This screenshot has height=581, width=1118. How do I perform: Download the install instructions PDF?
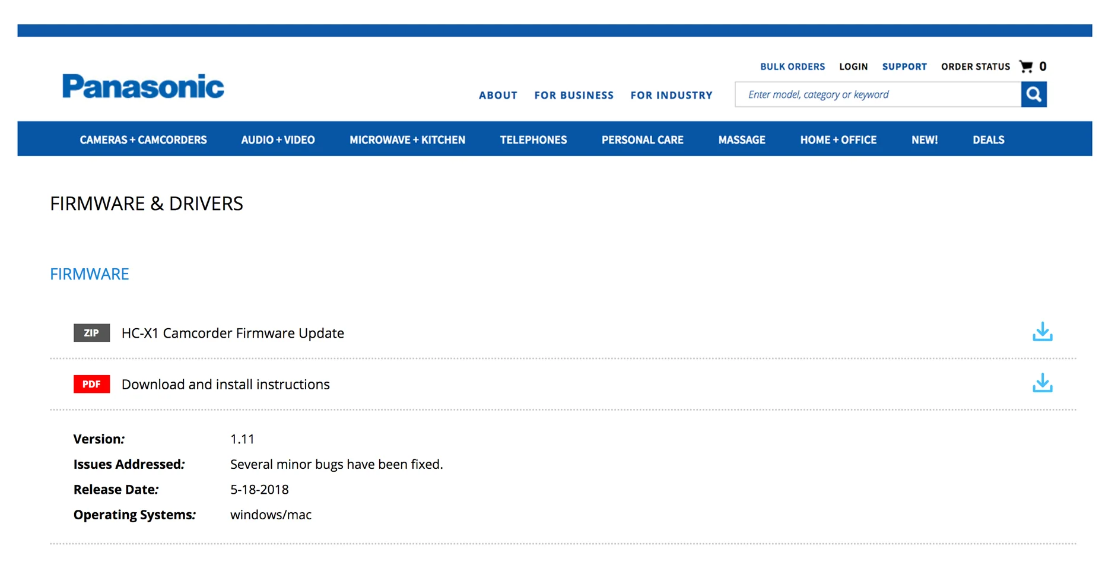[1042, 383]
